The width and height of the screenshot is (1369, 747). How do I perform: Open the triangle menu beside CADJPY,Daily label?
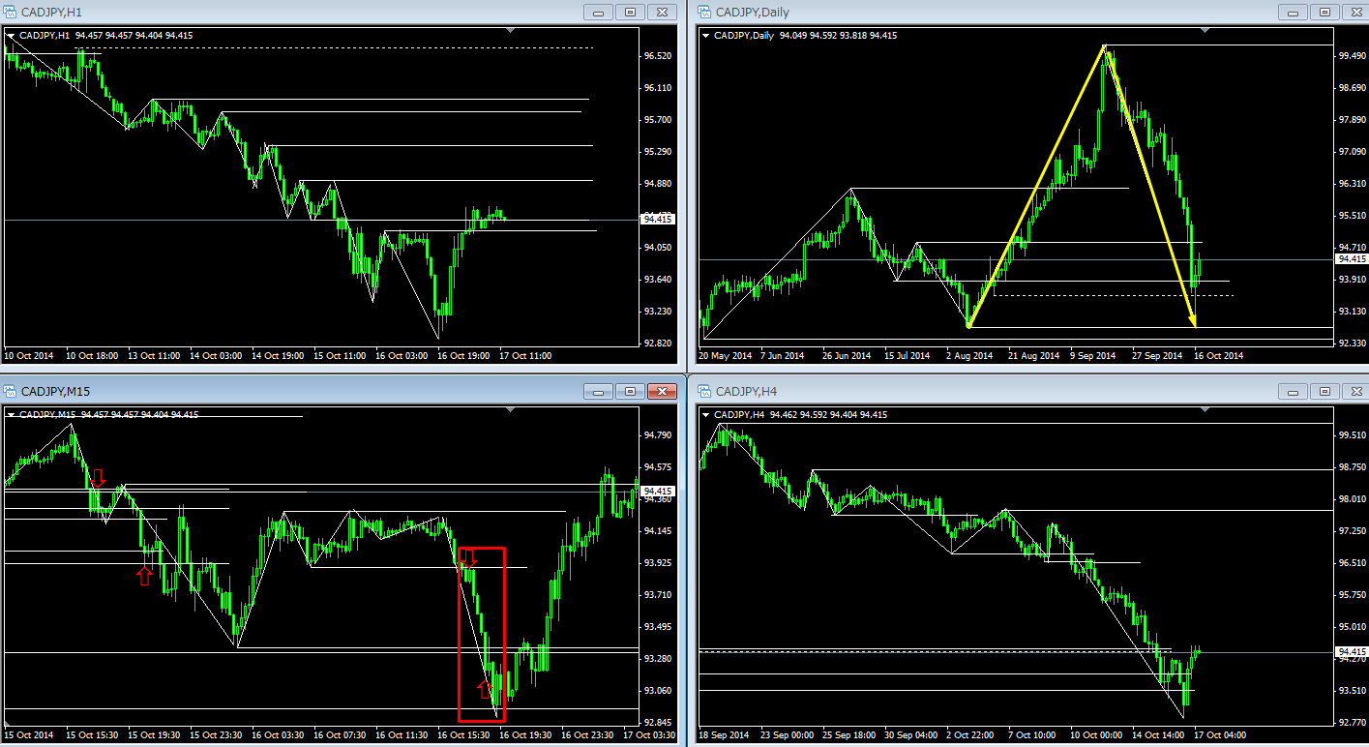[705, 36]
